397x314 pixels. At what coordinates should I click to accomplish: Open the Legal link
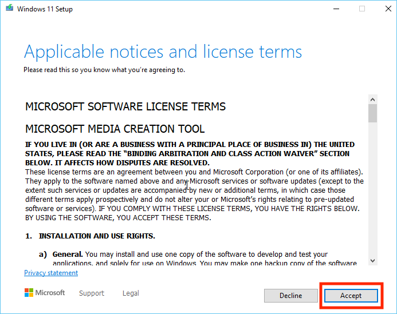pos(131,293)
